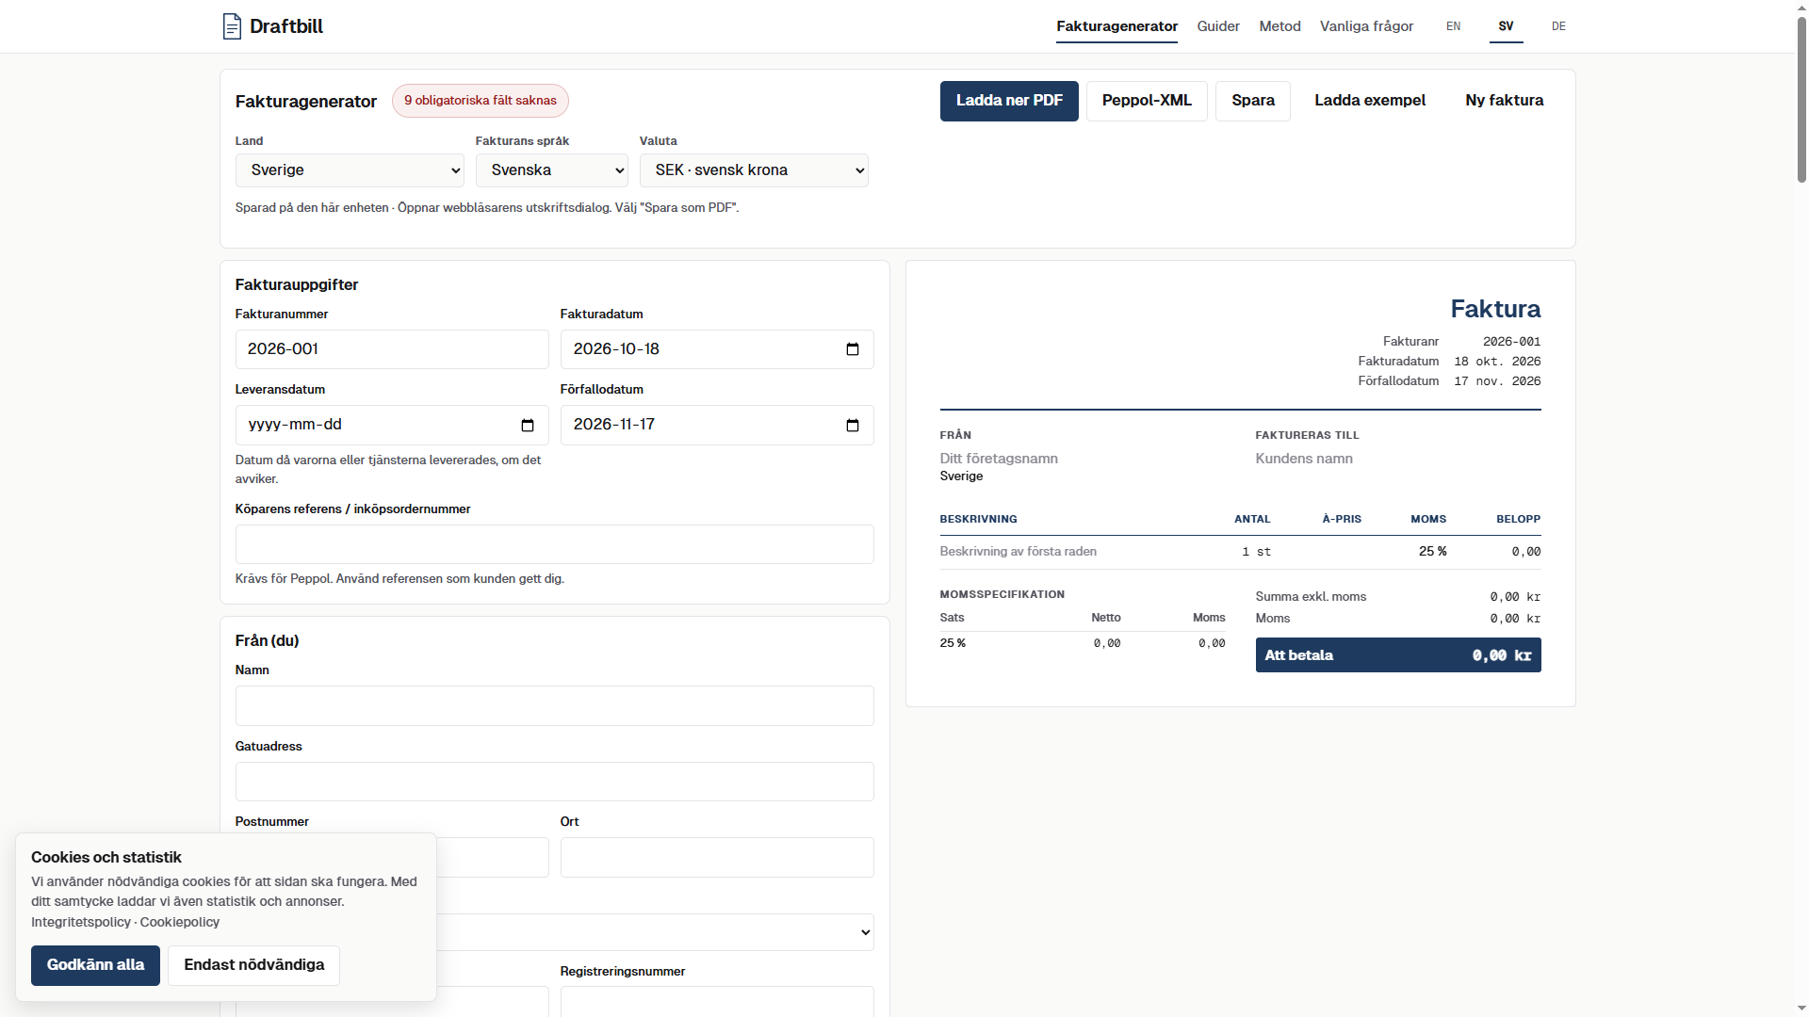Viewport: 1809px width, 1017px height.
Task: Click the Ort input field
Action: coord(717,858)
